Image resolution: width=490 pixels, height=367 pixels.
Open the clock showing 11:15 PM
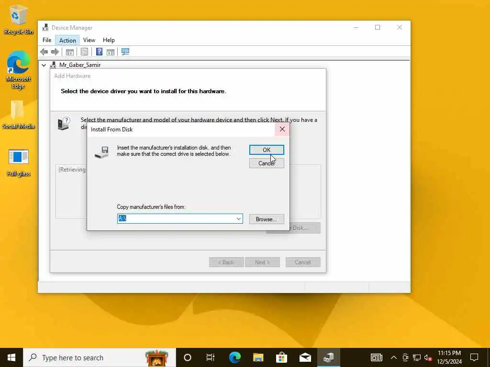[449, 357]
